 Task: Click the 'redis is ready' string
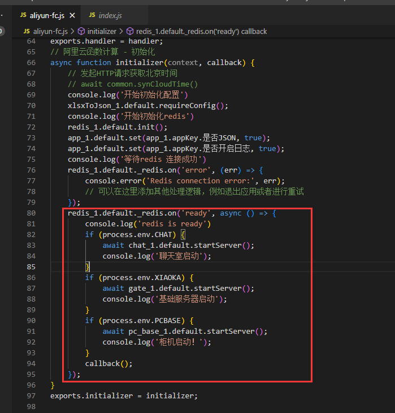click(x=172, y=224)
